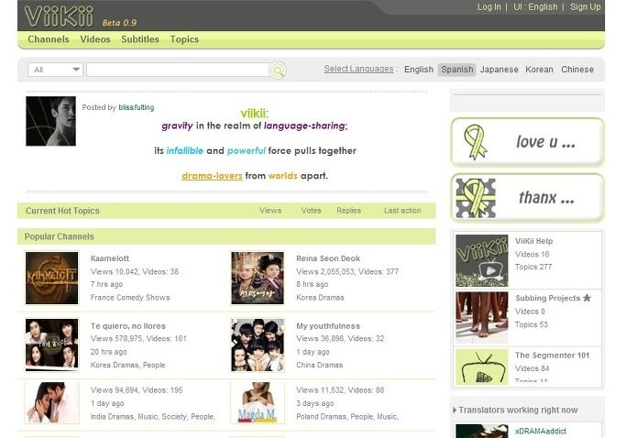Open the Subbing Projects title link
The width and height of the screenshot is (626, 438).
[548, 298]
